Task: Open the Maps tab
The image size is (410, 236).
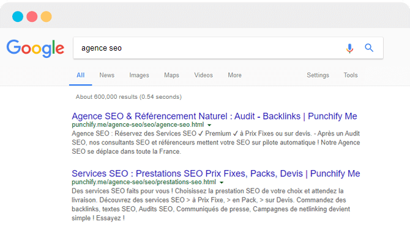Action: 171,75
